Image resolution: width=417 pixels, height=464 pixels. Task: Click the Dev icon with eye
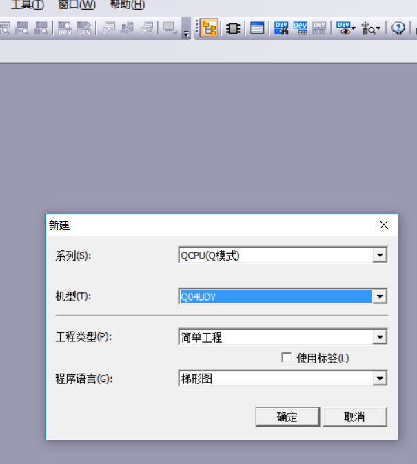coord(345,28)
